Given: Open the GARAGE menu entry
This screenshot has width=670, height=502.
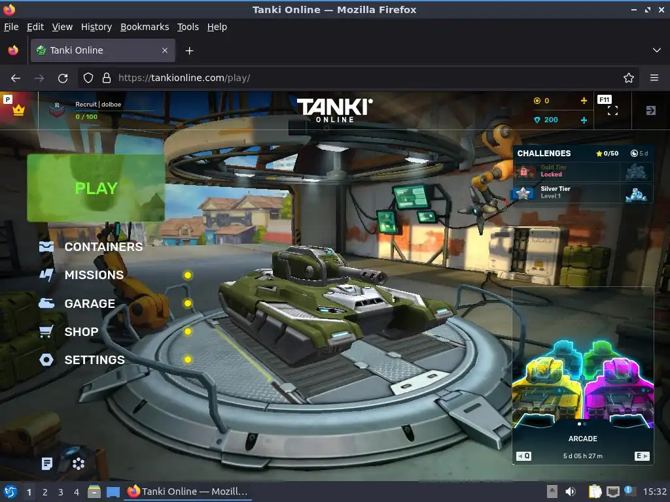Looking at the screenshot, I should 90,303.
